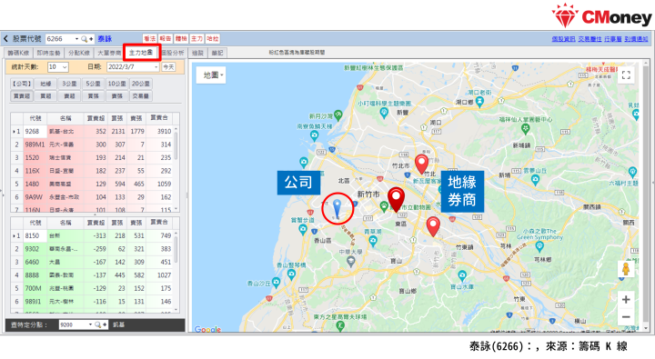Select the 20公里 radius filter
This screenshot has width=655, height=359.
click(141, 84)
